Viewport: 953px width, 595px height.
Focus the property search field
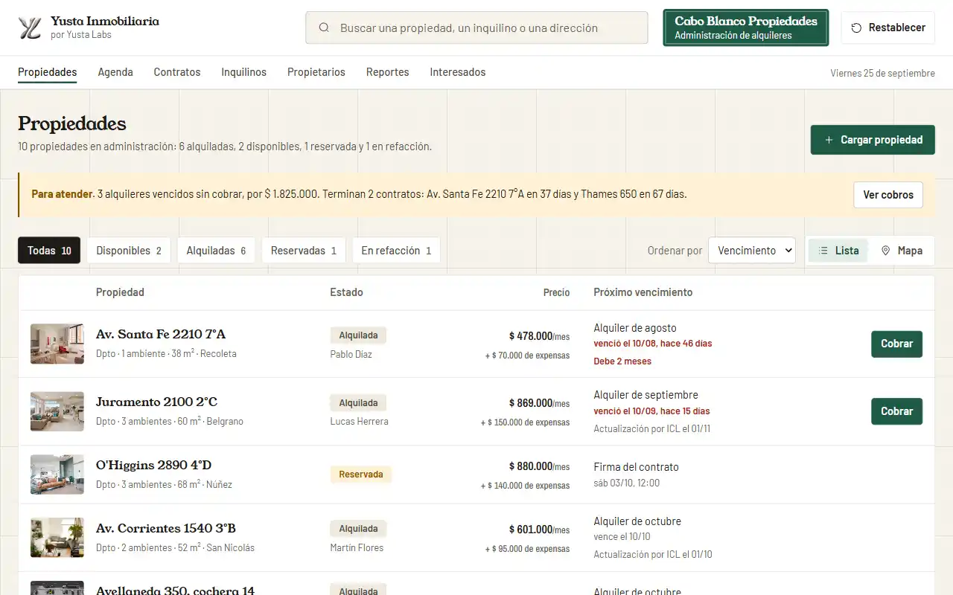coord(476,28)
